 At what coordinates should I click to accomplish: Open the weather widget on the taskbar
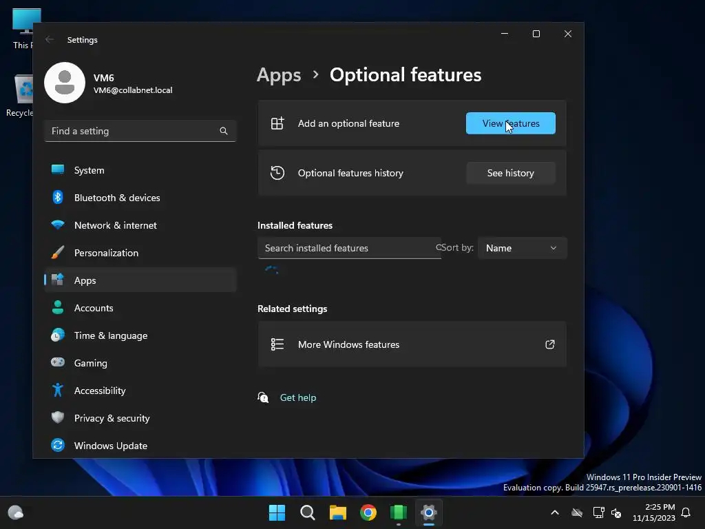tap(16, 512)
